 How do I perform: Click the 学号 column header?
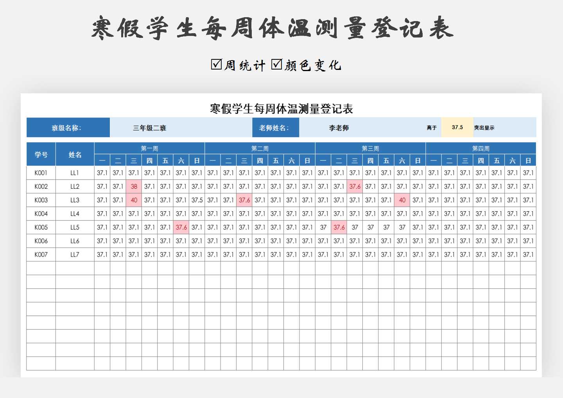click(x=41, y=154)
